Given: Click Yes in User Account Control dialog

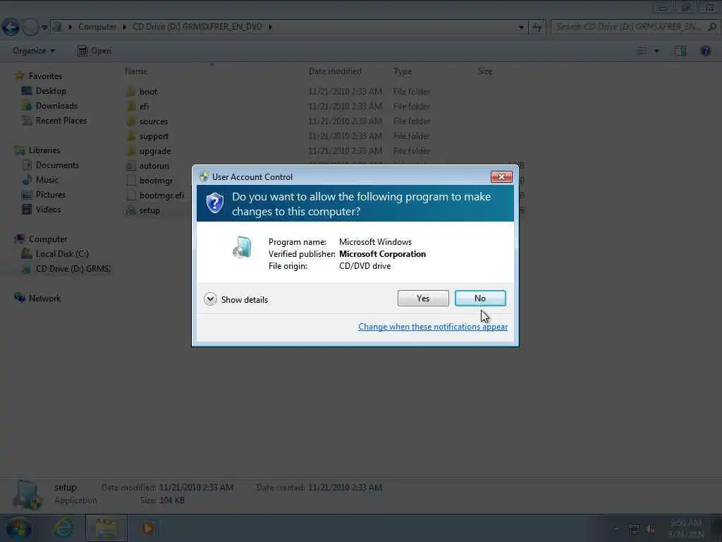Looking at the screenshot, I should coord(423,299).
